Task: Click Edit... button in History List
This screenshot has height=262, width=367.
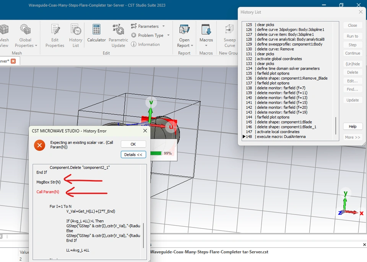Action: point(352,81)
